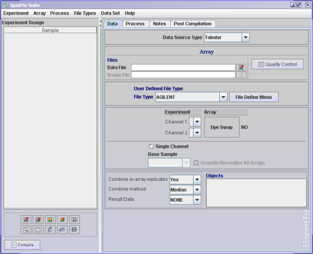
Task: Click the Quality Control button
Action: point(278,64)
